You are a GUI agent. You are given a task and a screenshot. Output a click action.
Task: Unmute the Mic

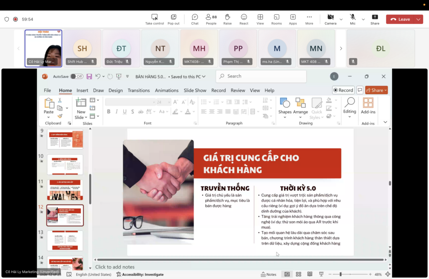click(x=353, y=19)
